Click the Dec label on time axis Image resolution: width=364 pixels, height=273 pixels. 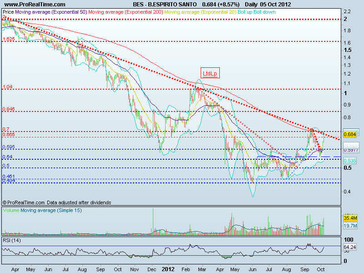pyautogui.click(x=152, y=269)
